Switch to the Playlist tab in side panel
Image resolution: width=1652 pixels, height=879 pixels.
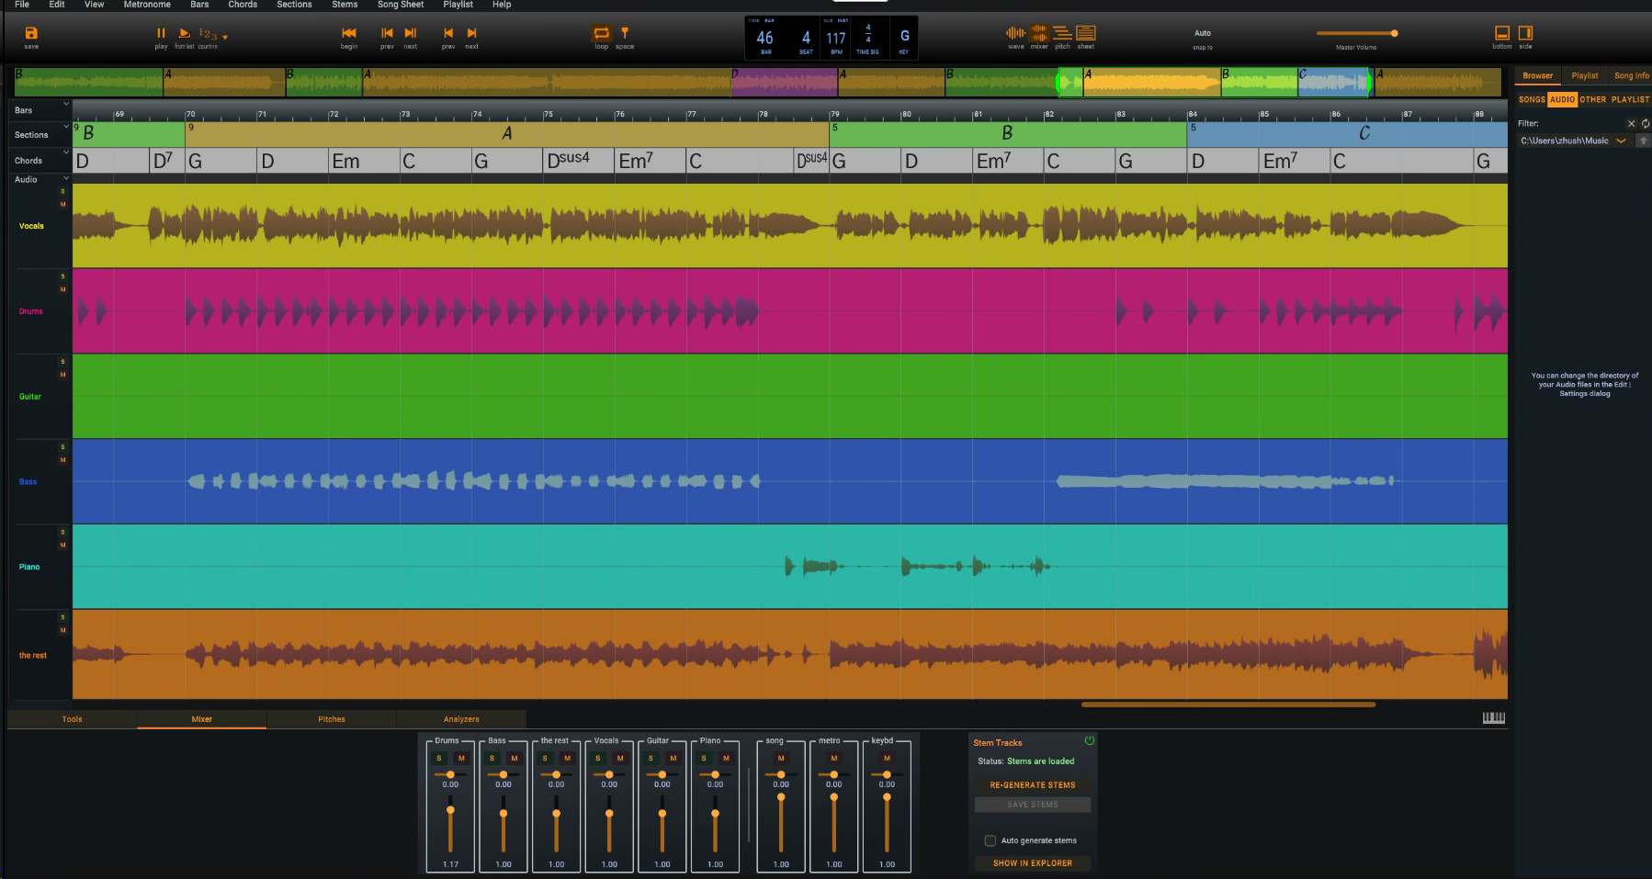pyautogui.click(x=1585, y=75)
